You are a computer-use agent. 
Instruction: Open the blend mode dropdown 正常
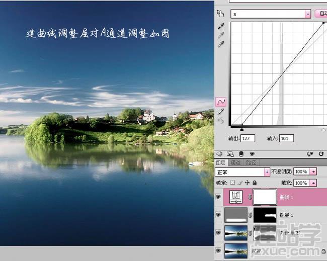tap(242, 172)
